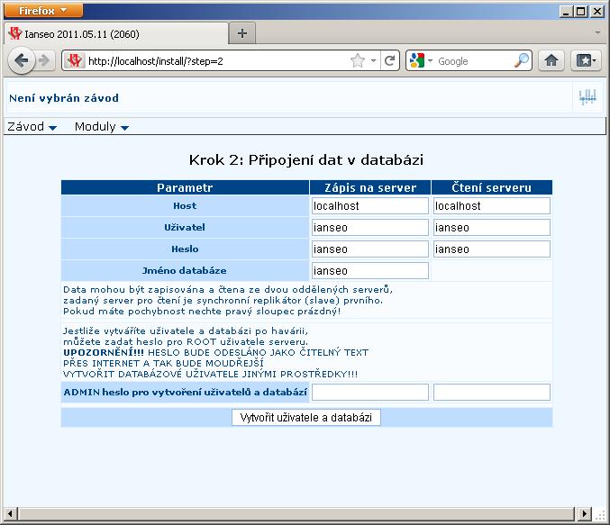The width and height of the screenshot is (610, 525).
Task: Click the ADMIN heslo field for write server
Action: pyautogui.click(x=370, y=392)
